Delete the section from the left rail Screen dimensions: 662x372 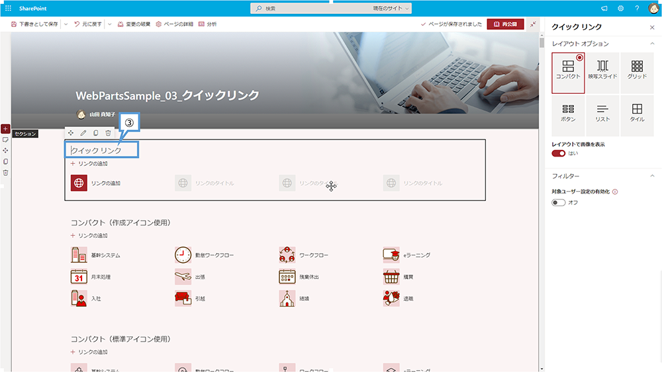point(5,172)
